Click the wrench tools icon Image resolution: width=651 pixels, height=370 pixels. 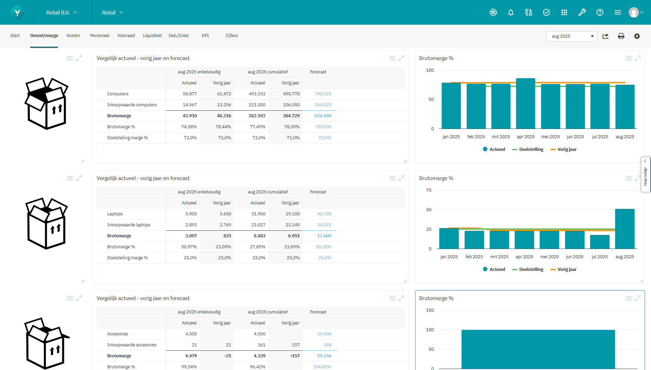(x=582, y=12)
